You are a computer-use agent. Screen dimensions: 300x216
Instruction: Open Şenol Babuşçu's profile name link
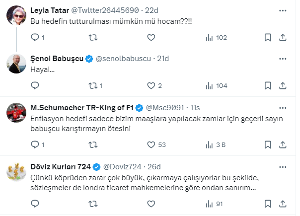pos(57,59)
